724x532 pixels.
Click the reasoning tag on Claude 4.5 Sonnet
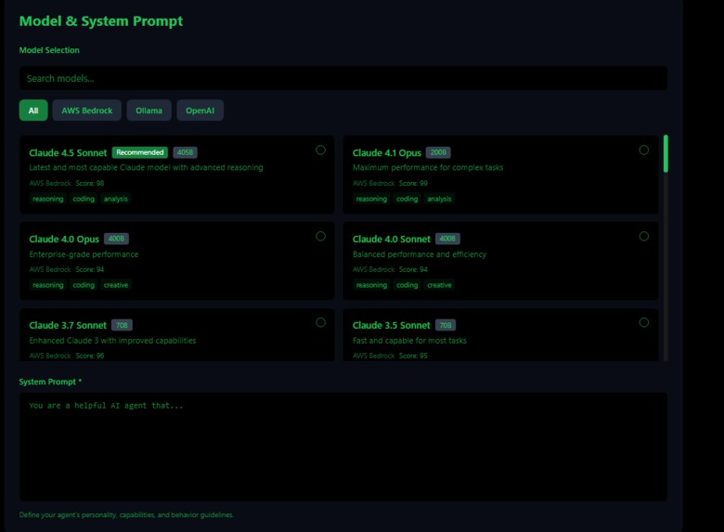click(48, 199)
